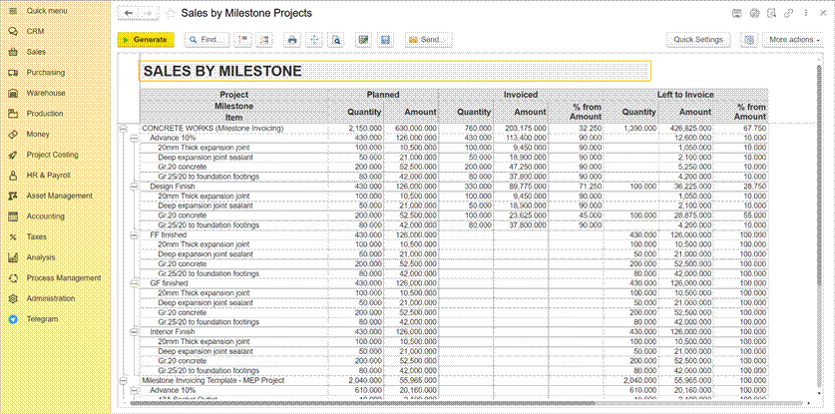Click the print preview magnifier icon

pyautogui.click(x=336, y=40)
